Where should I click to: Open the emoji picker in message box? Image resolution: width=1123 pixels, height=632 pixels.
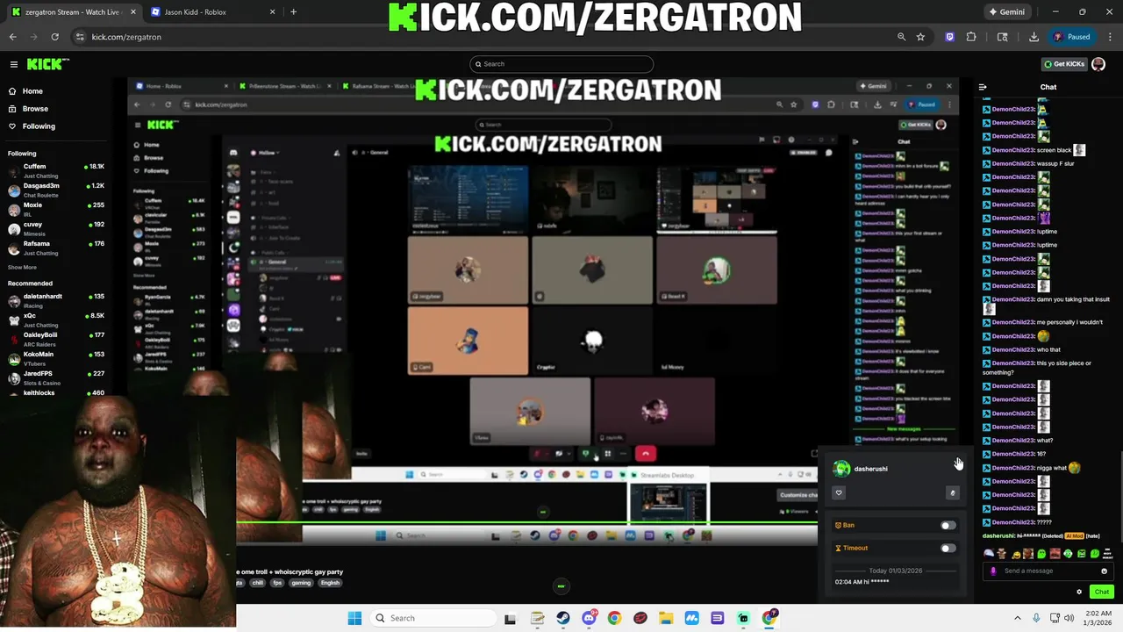tap(1104, 571)
